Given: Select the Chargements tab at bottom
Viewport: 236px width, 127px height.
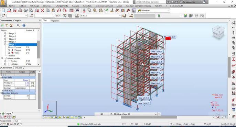Looking at the screenshot, I should click(x=6, y=121).
